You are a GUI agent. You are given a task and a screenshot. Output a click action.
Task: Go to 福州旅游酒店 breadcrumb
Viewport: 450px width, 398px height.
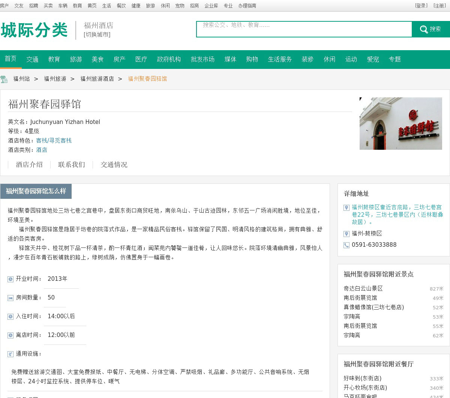[x=97, y=79]
